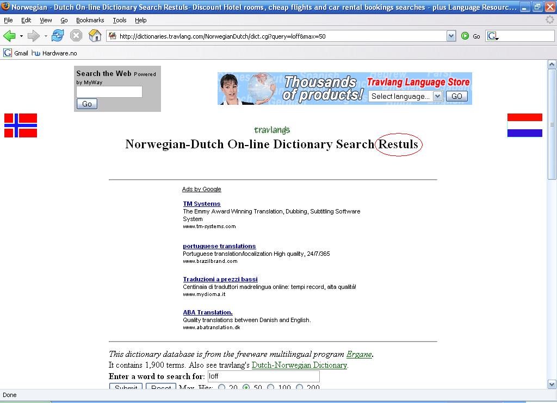The width and height of the screenshot is (557, 403).
Task: Click the Stop loading icon
Action: pos(76,36)
